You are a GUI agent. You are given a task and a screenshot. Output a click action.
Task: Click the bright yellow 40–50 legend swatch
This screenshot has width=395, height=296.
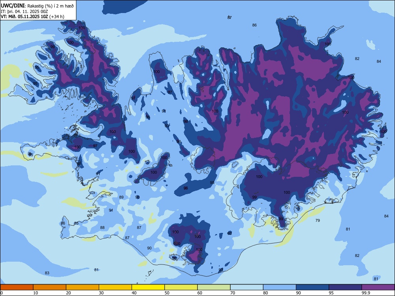point(148,287)
